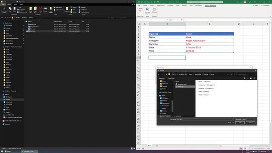Select cell containing Nodes Automations
Viewport: 272px width, 153px height.
click(x=210, y=41)
